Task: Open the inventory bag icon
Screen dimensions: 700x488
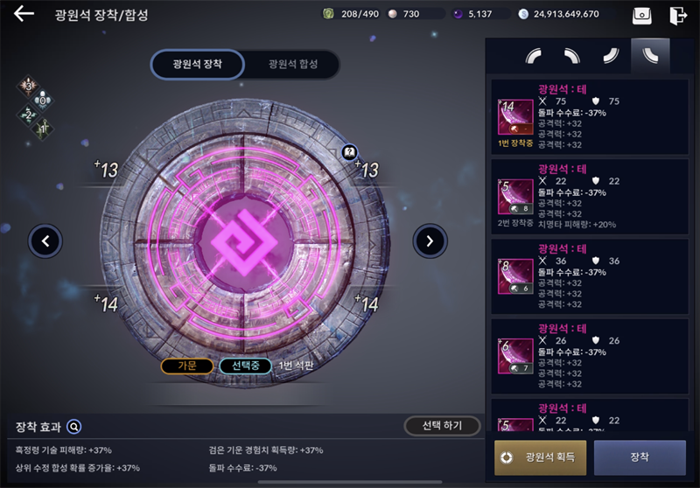Action: pos(641,16)
